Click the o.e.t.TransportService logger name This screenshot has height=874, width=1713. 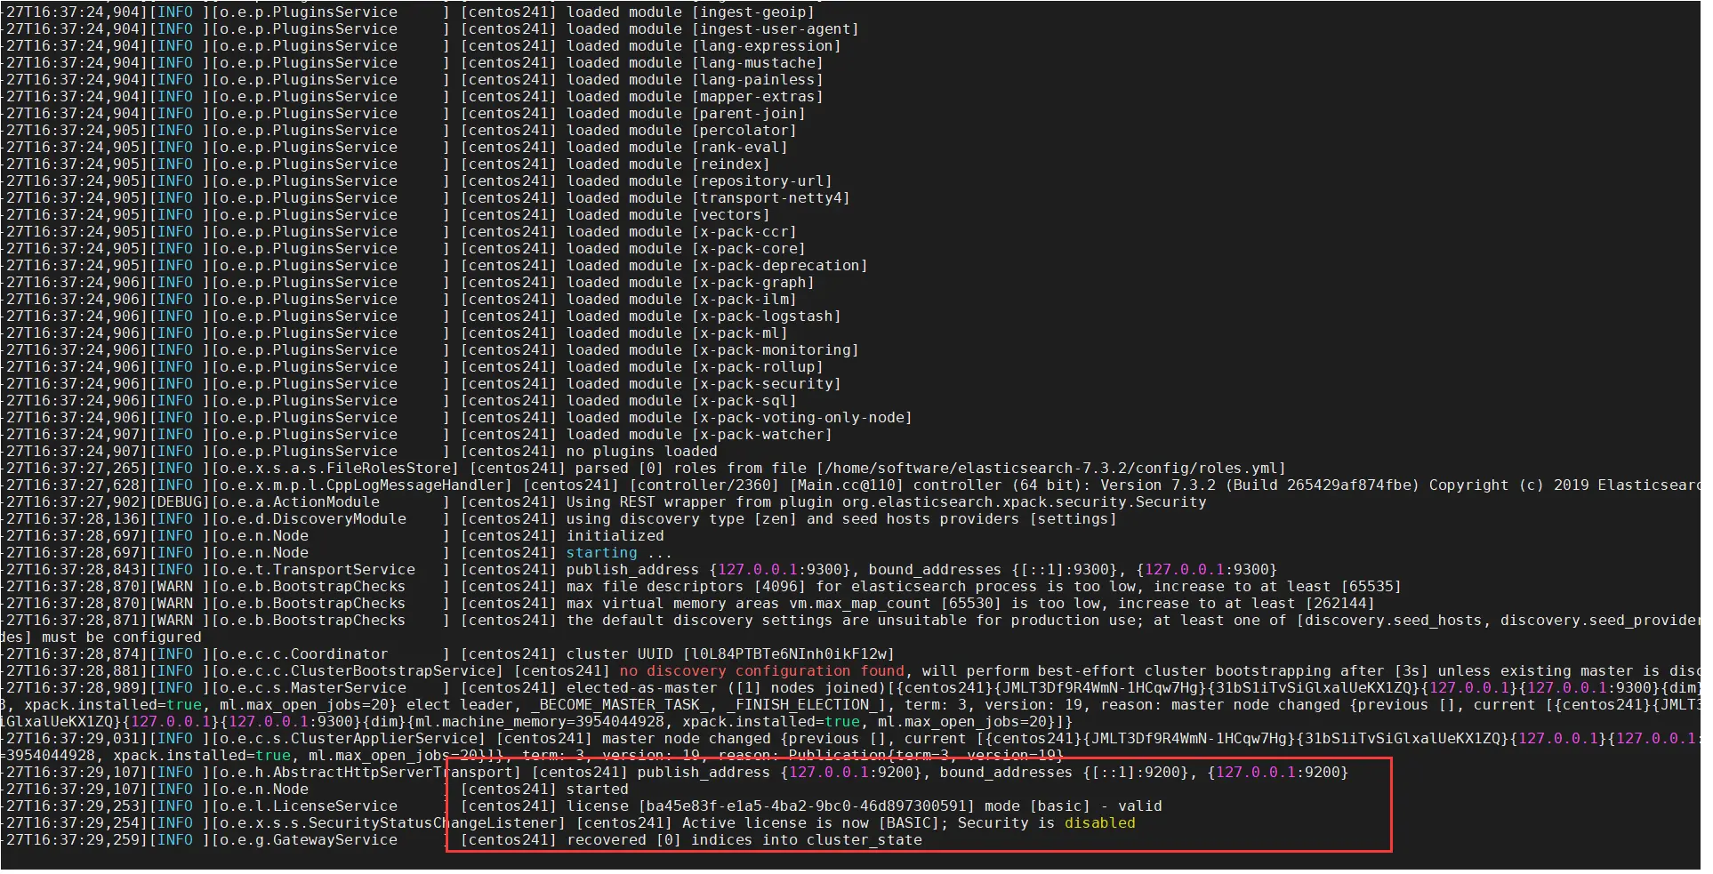(x=318, y=570)
